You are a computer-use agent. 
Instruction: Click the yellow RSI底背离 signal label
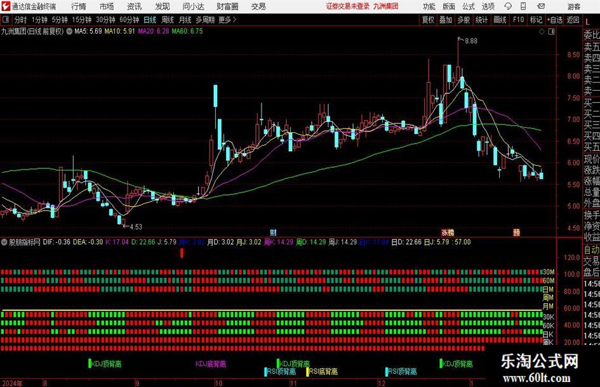point(323,371)
